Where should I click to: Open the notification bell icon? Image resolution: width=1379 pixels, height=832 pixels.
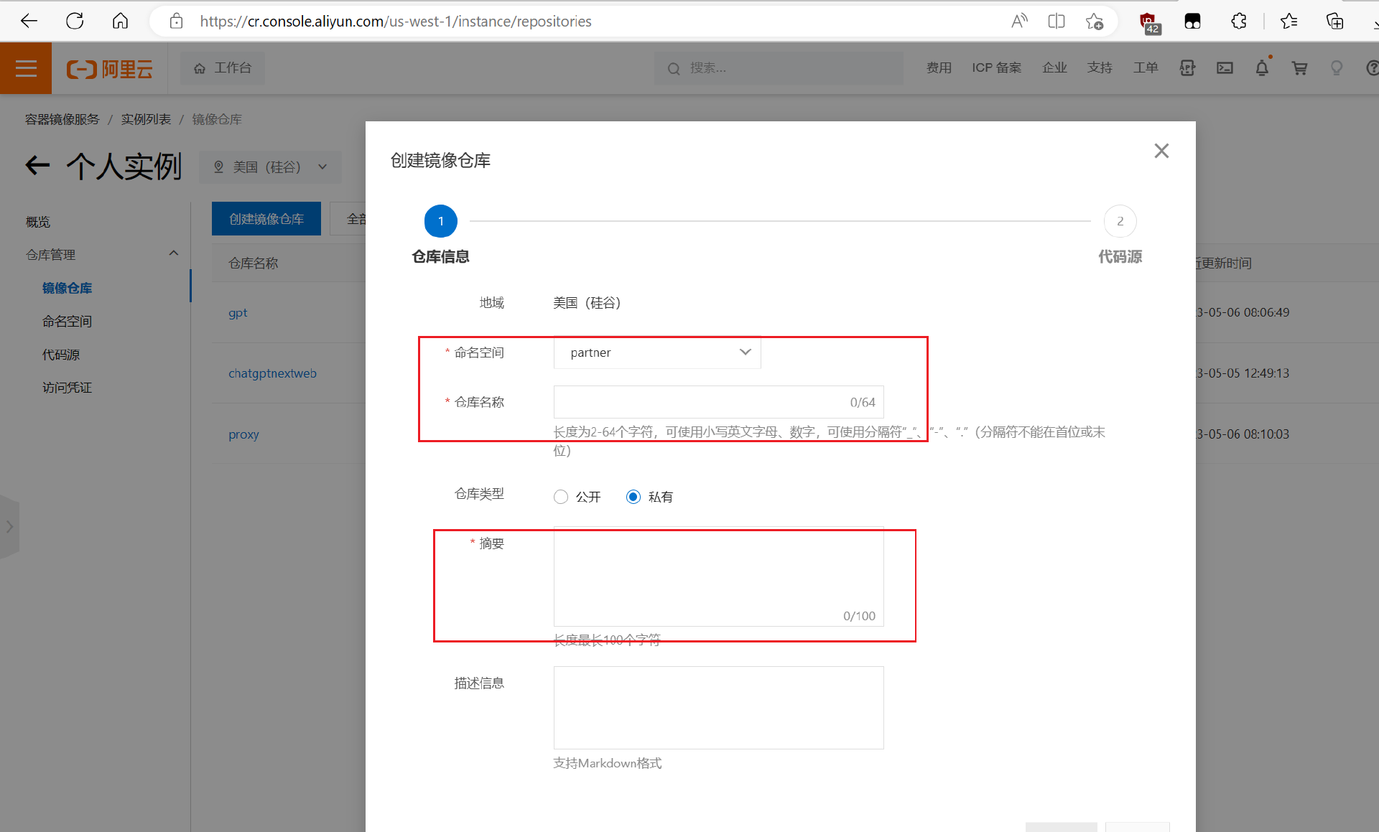point(1262,68)
